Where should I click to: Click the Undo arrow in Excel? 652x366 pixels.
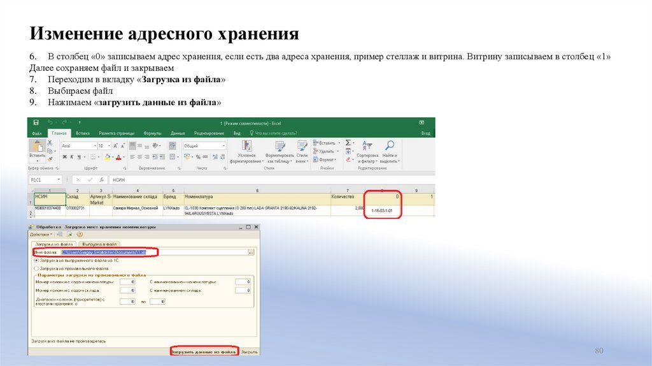(50, 122)
